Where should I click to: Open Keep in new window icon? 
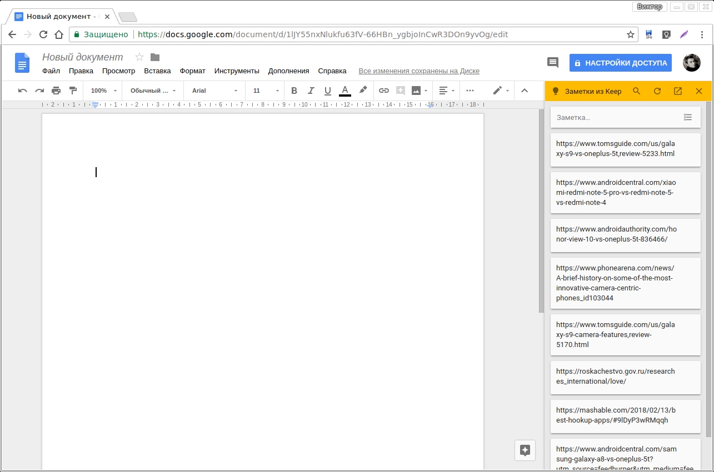click(678, 91)
